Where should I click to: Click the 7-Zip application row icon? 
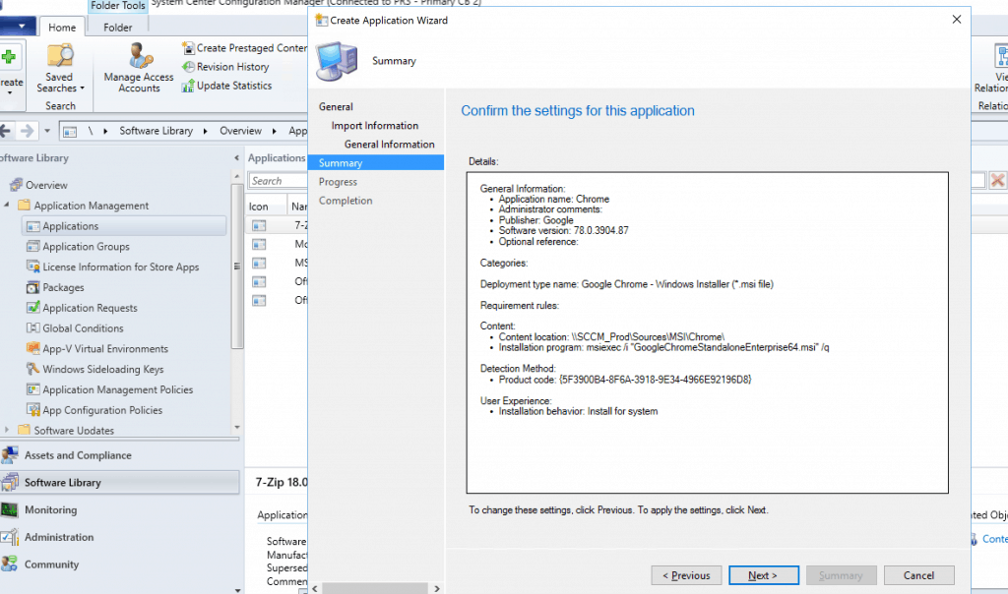pos(259,226)
